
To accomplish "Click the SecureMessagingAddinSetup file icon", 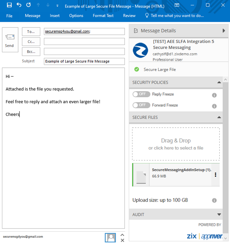I will click(x=141, y=177).
